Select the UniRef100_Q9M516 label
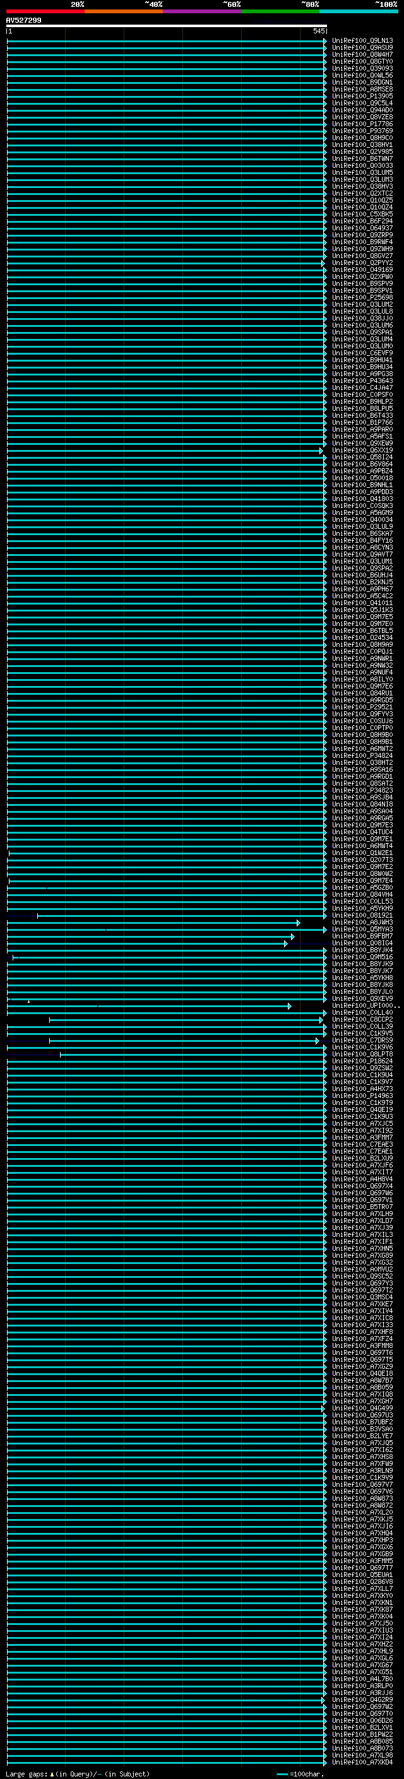 (362, 957)
